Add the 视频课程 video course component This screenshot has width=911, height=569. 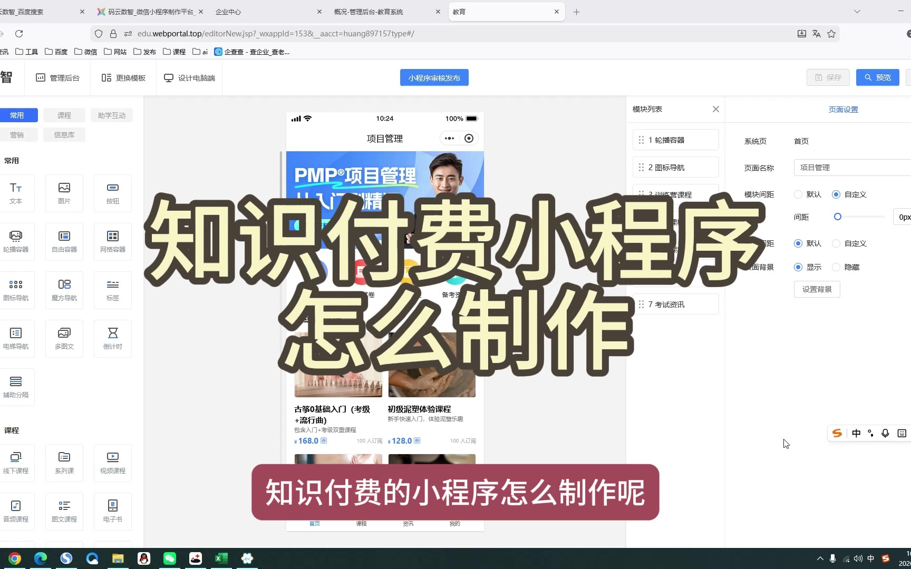click(x=113, y=463)
